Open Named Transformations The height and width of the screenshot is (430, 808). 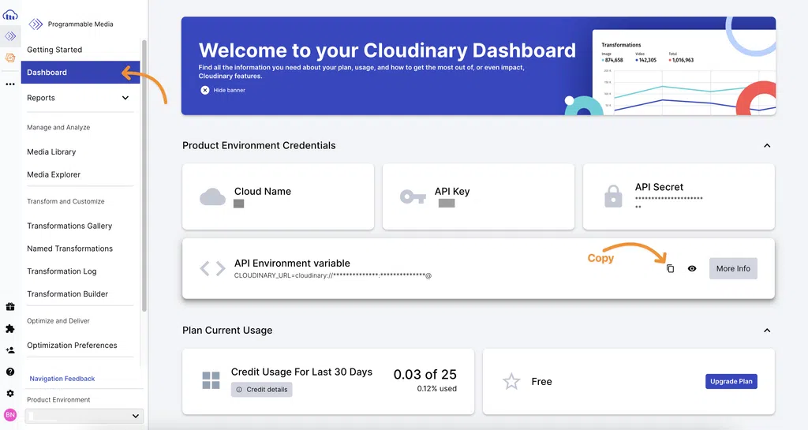point(70,249)
